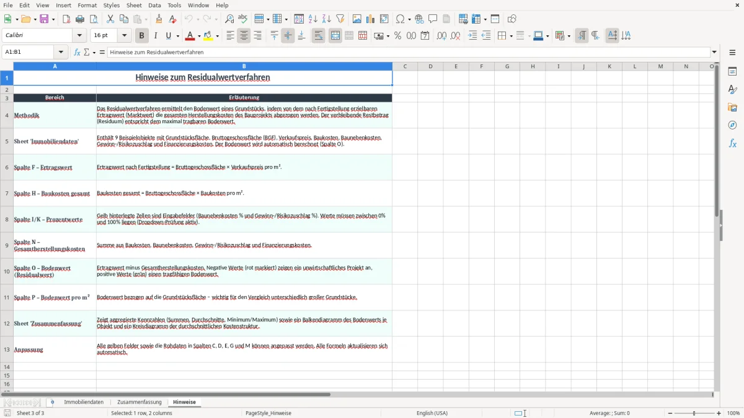The width and height of the screenshot is (744, 418).
Task: Toggle Bold formatting
Action: [x=142, y=36]
